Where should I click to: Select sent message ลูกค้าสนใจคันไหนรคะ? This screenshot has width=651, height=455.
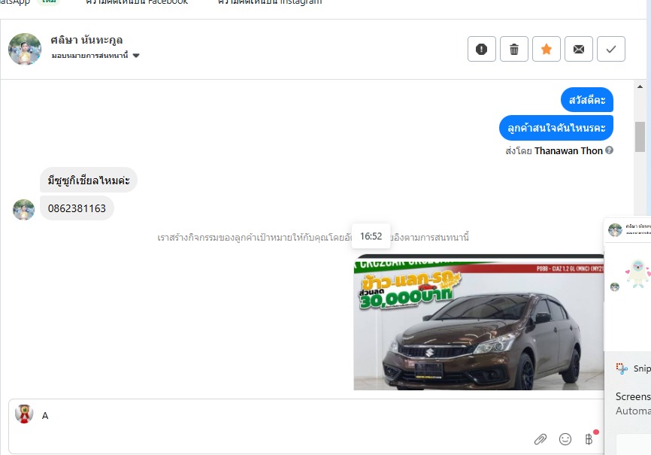[x=556, y=128]
